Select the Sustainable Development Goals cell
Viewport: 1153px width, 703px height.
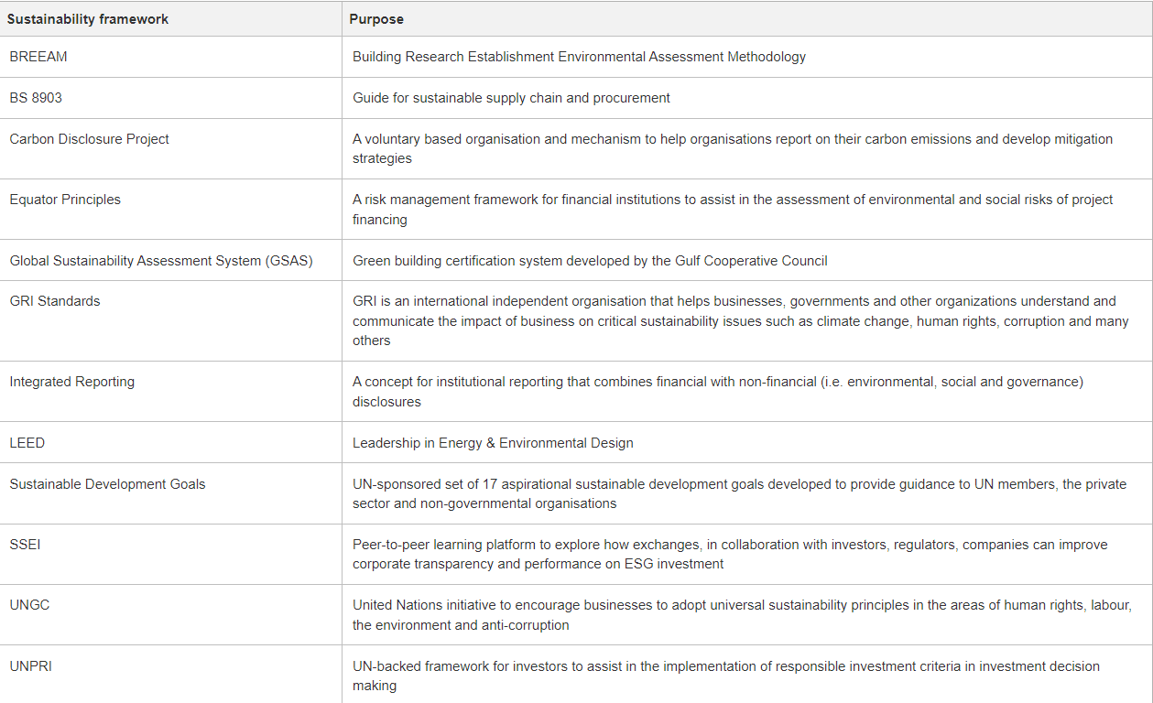point(107,484)
